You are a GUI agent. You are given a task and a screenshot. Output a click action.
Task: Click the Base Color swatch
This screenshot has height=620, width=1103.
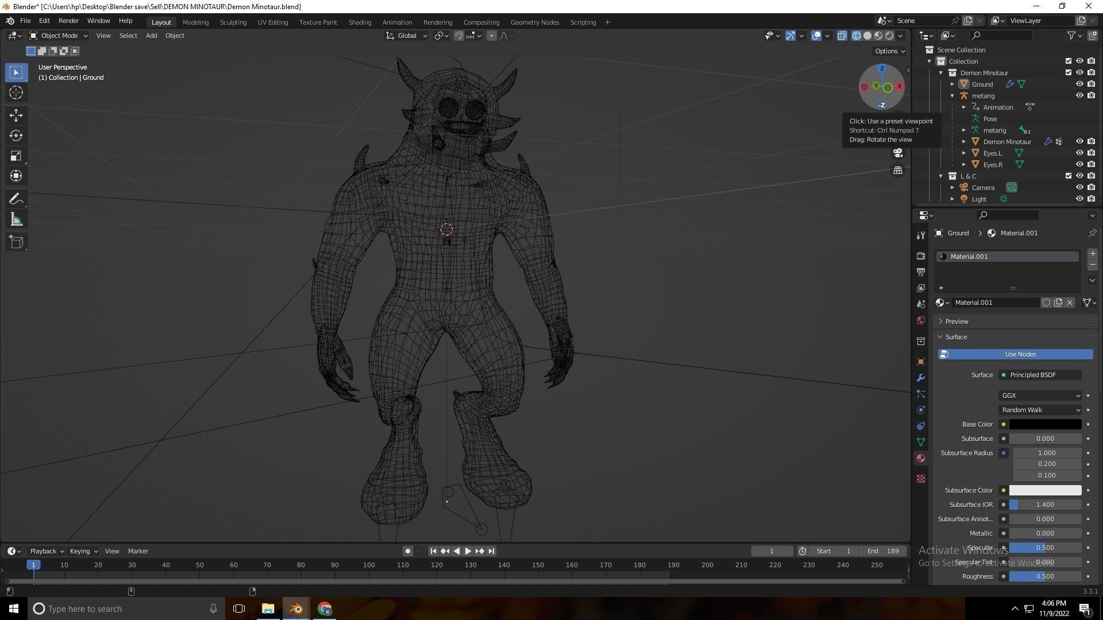click(x=1045, y=424)
